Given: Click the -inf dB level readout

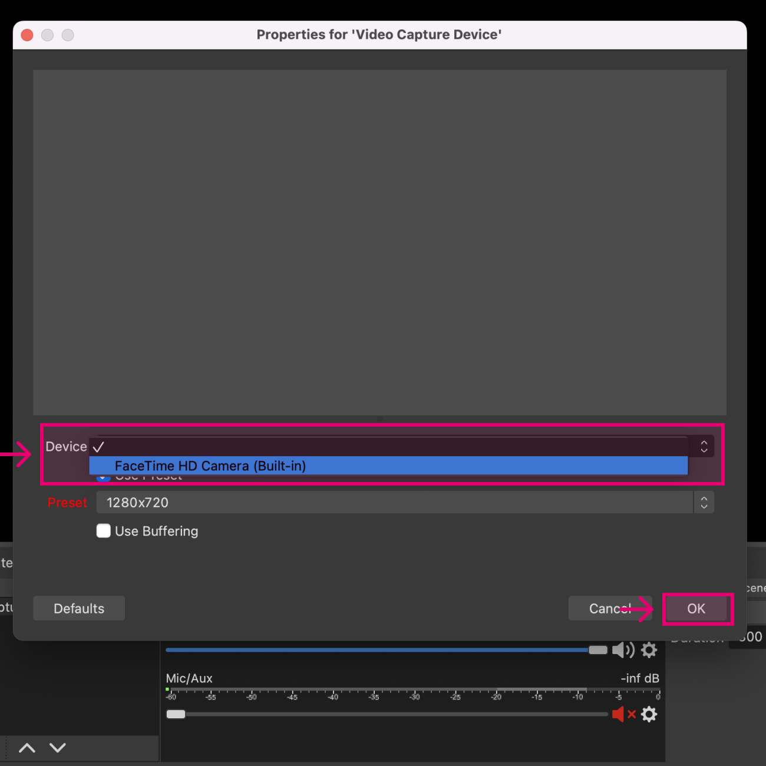Looking at the screenshot, I should coord(640,678).
